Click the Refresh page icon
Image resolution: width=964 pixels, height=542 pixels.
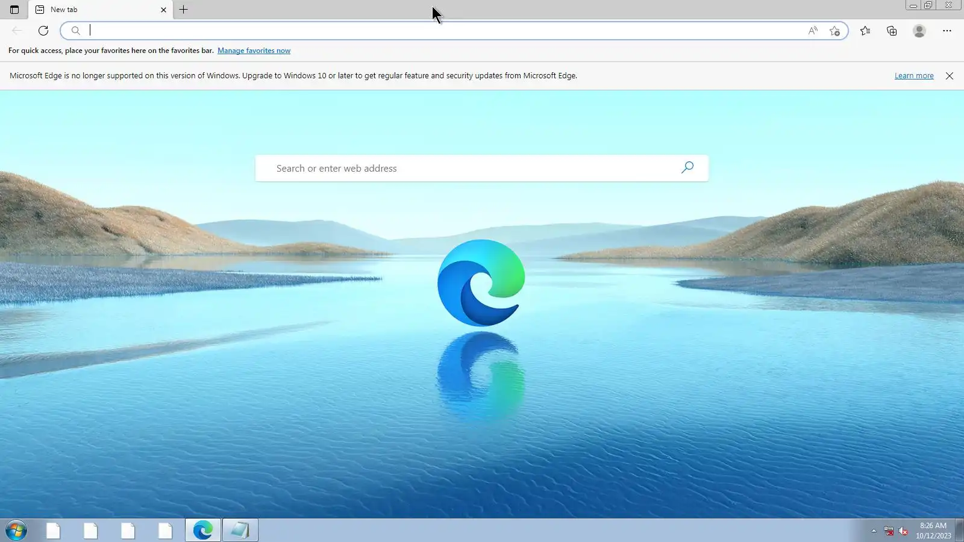coord(43,31)
